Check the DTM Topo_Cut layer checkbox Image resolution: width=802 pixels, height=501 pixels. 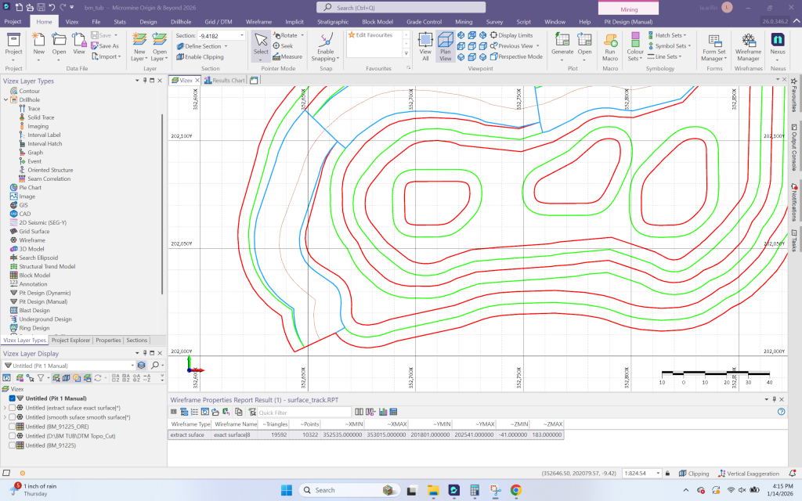pyautogui.click(x=12, y=436)
